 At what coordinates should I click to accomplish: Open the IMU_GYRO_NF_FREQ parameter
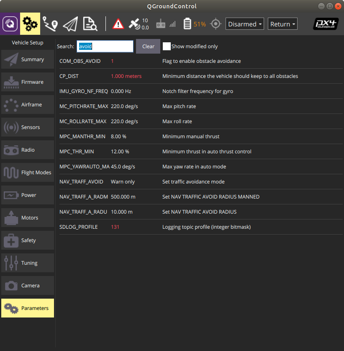tap(201, 91)
